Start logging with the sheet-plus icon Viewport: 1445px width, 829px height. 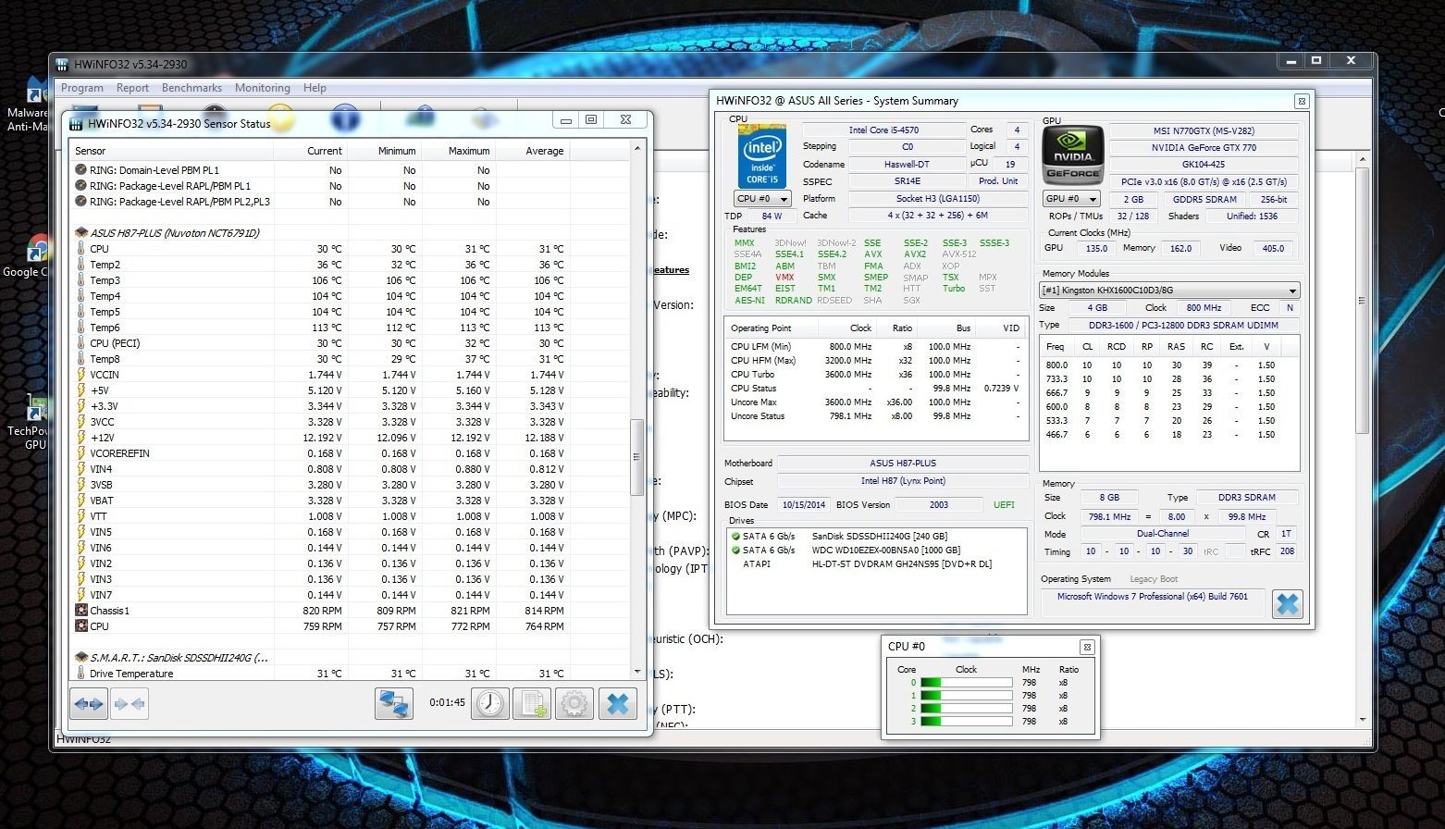coord(533,704)
